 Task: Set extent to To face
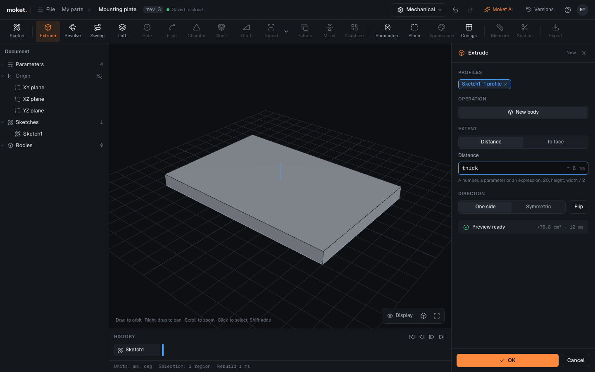[x=555, y=142]
